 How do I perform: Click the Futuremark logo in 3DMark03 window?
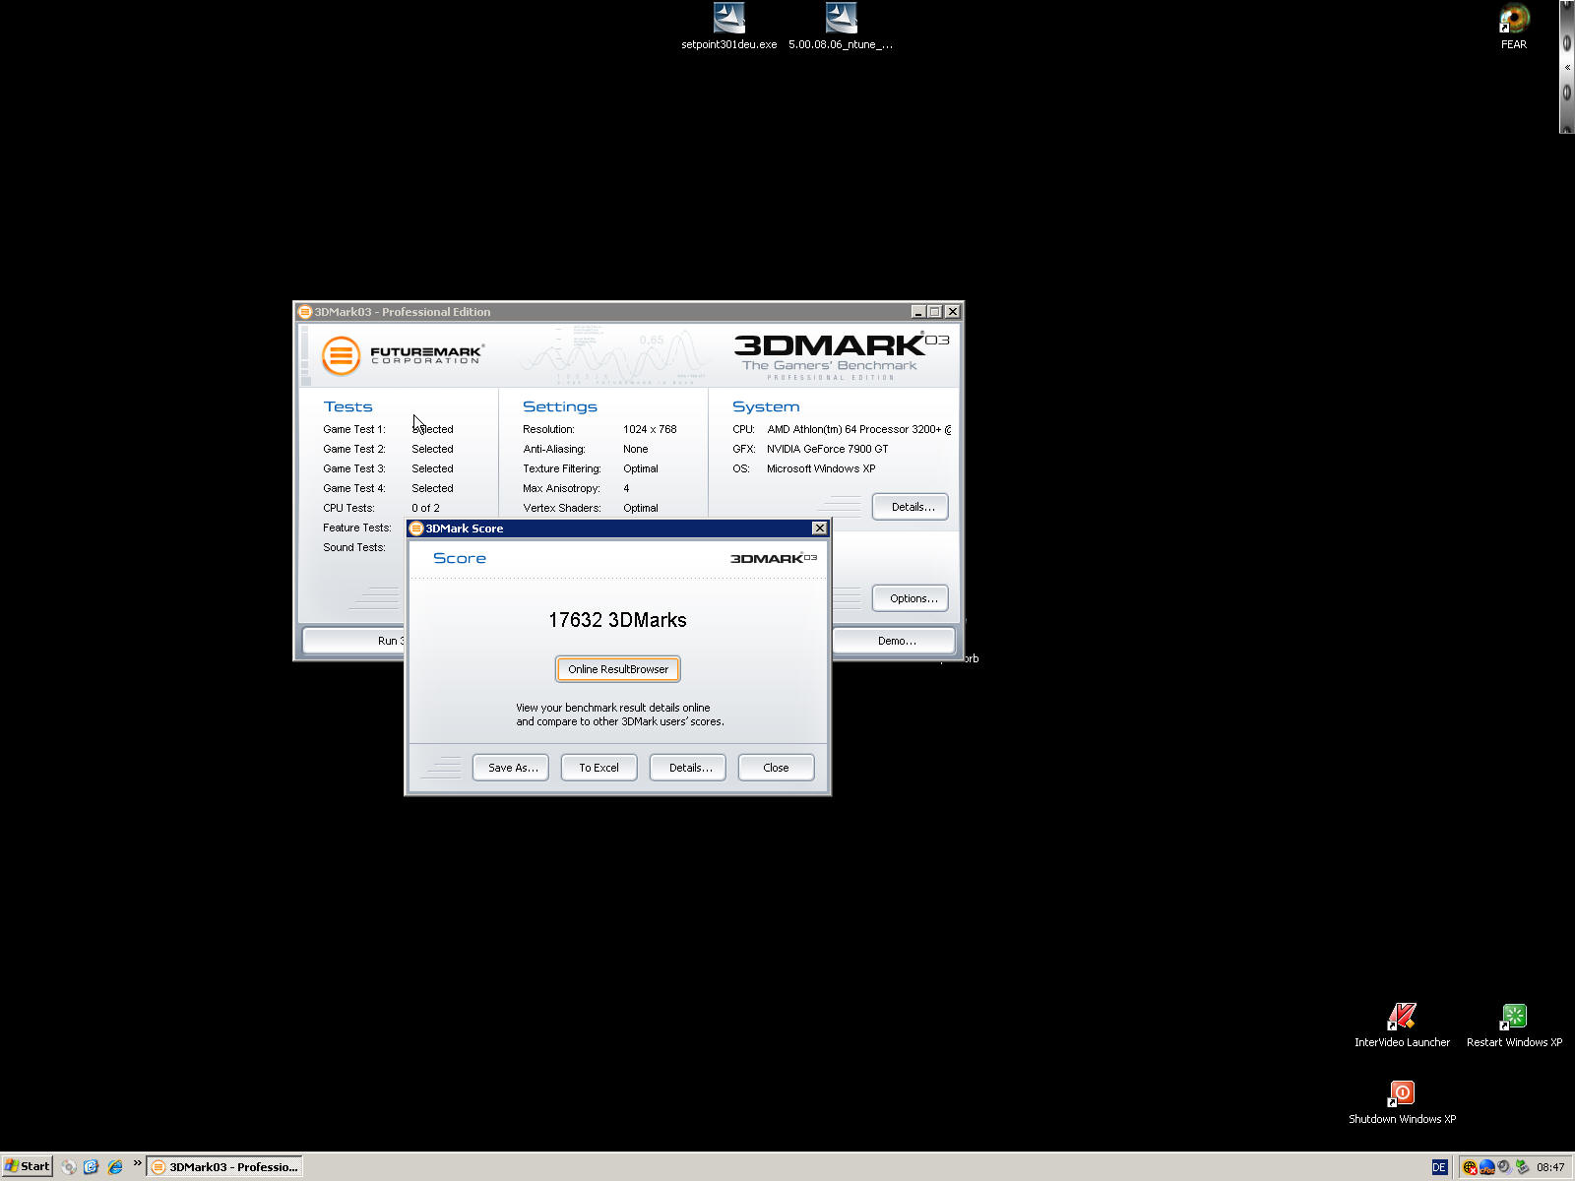[403, 355]
